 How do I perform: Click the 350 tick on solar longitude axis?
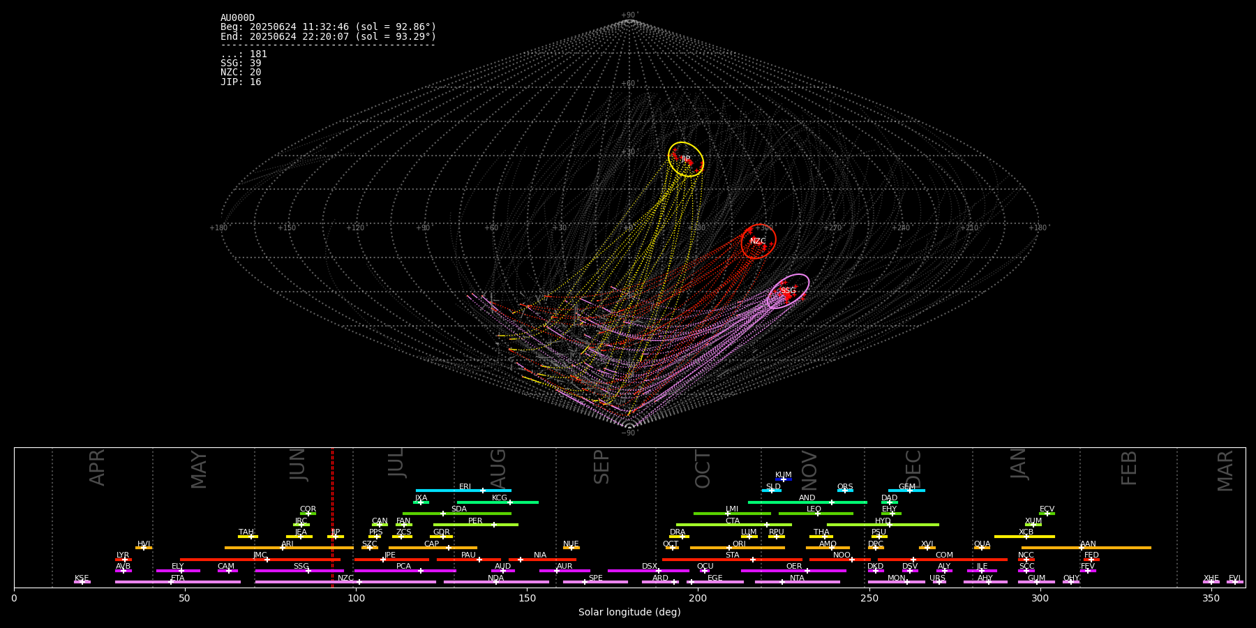click(x=1211, y=598)
